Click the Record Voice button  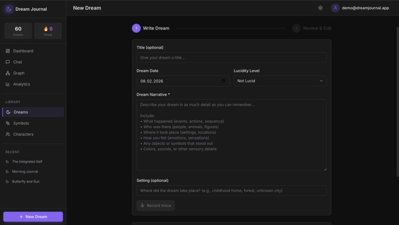(156, 205)
